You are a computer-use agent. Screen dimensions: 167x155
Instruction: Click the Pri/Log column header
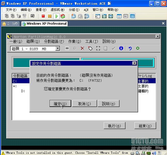pos(147,76)
